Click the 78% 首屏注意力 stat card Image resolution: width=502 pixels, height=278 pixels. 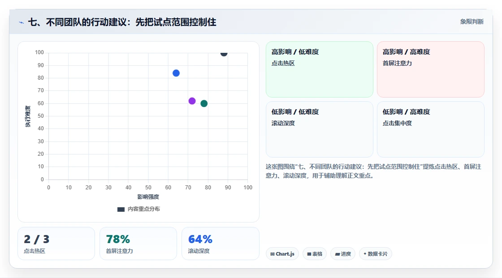pyautogui.click(x=138, y=244)
